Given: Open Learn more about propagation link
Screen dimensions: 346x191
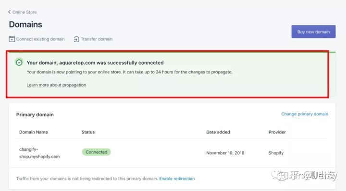Looking at the screenshot, I should click(x=56, y=85).
